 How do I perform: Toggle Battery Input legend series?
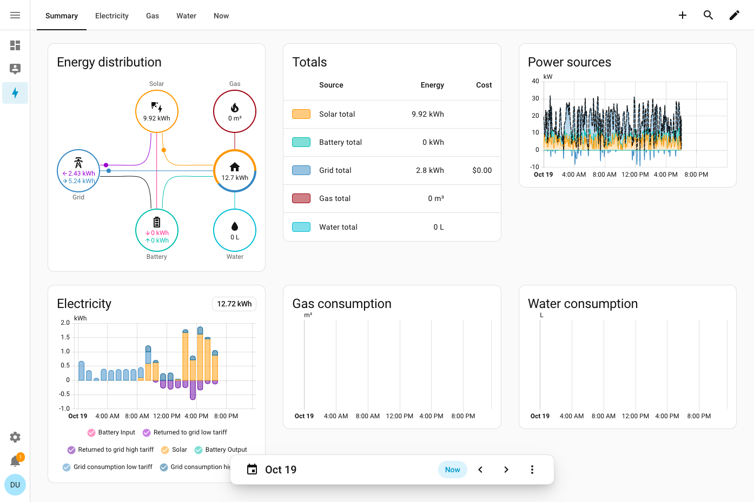[111, 432]
